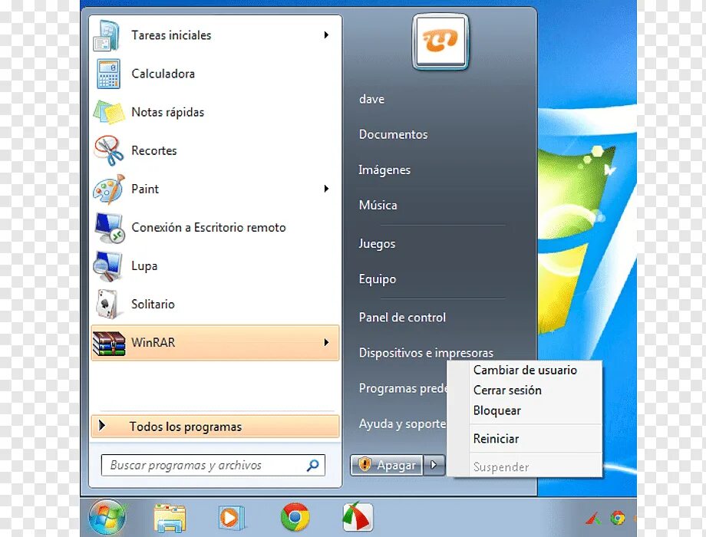Open the Solitario cards icon
This screenshot has width=706, height=537.
tap(107, 305)
